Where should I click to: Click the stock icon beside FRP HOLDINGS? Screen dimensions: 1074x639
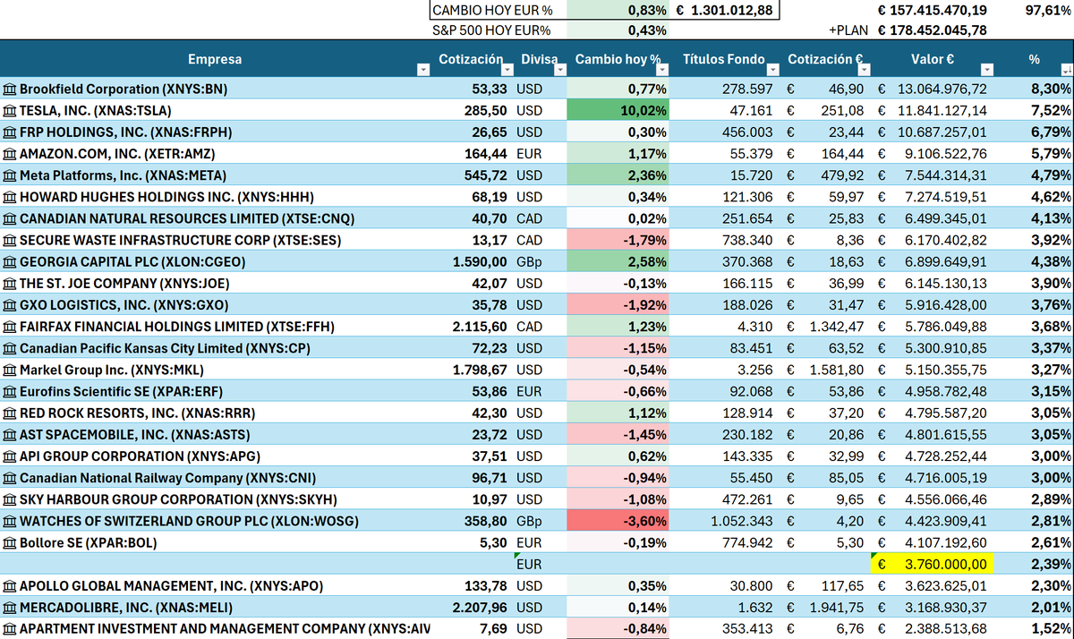[10, 132]
